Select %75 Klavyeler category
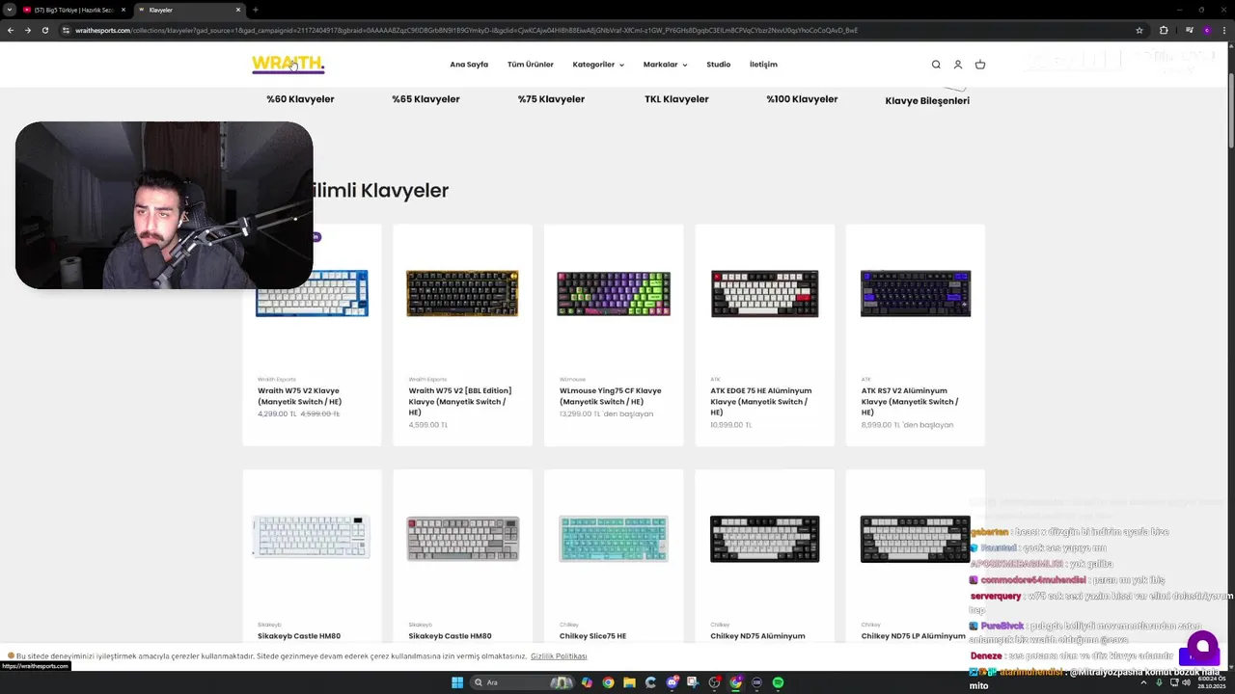 point(551,99)
